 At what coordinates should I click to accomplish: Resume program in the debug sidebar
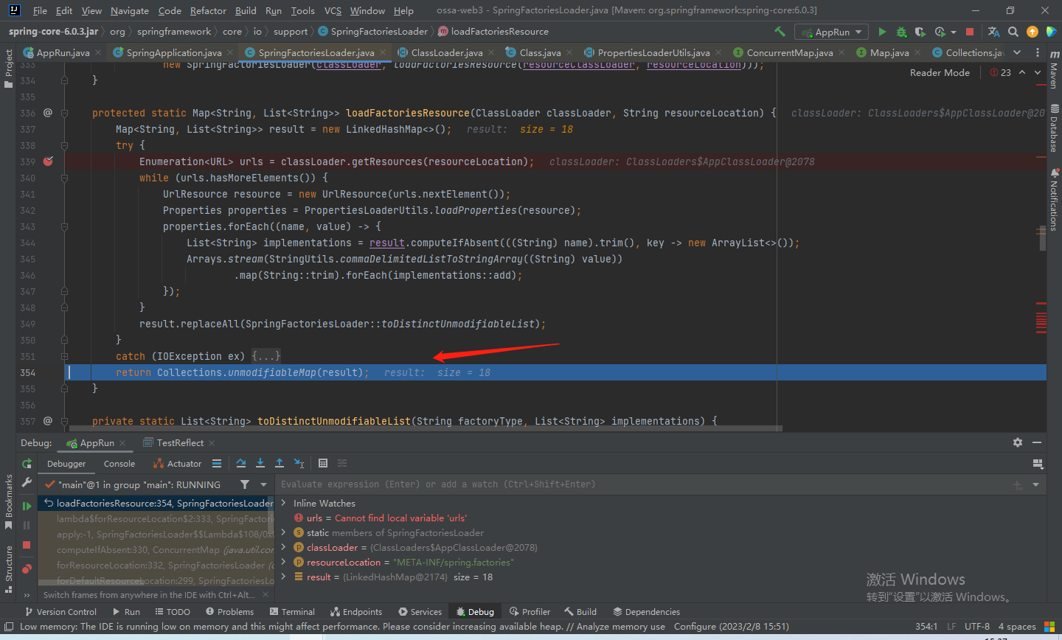coord(27,506)
